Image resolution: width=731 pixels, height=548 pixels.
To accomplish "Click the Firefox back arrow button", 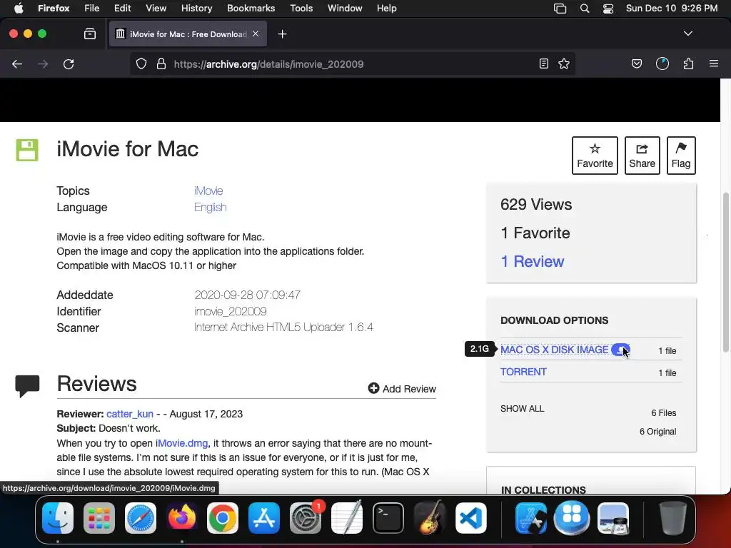I will click(17, 64).
